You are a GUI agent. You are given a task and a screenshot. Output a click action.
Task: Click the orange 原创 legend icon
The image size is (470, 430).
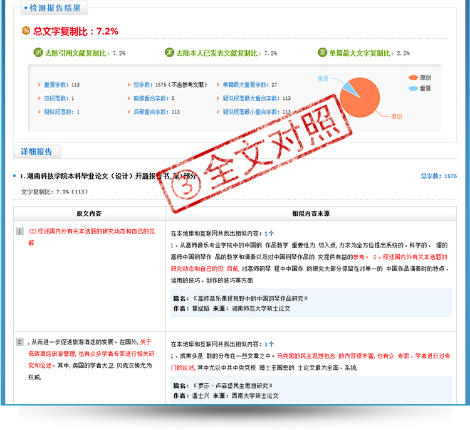point(413,78)
